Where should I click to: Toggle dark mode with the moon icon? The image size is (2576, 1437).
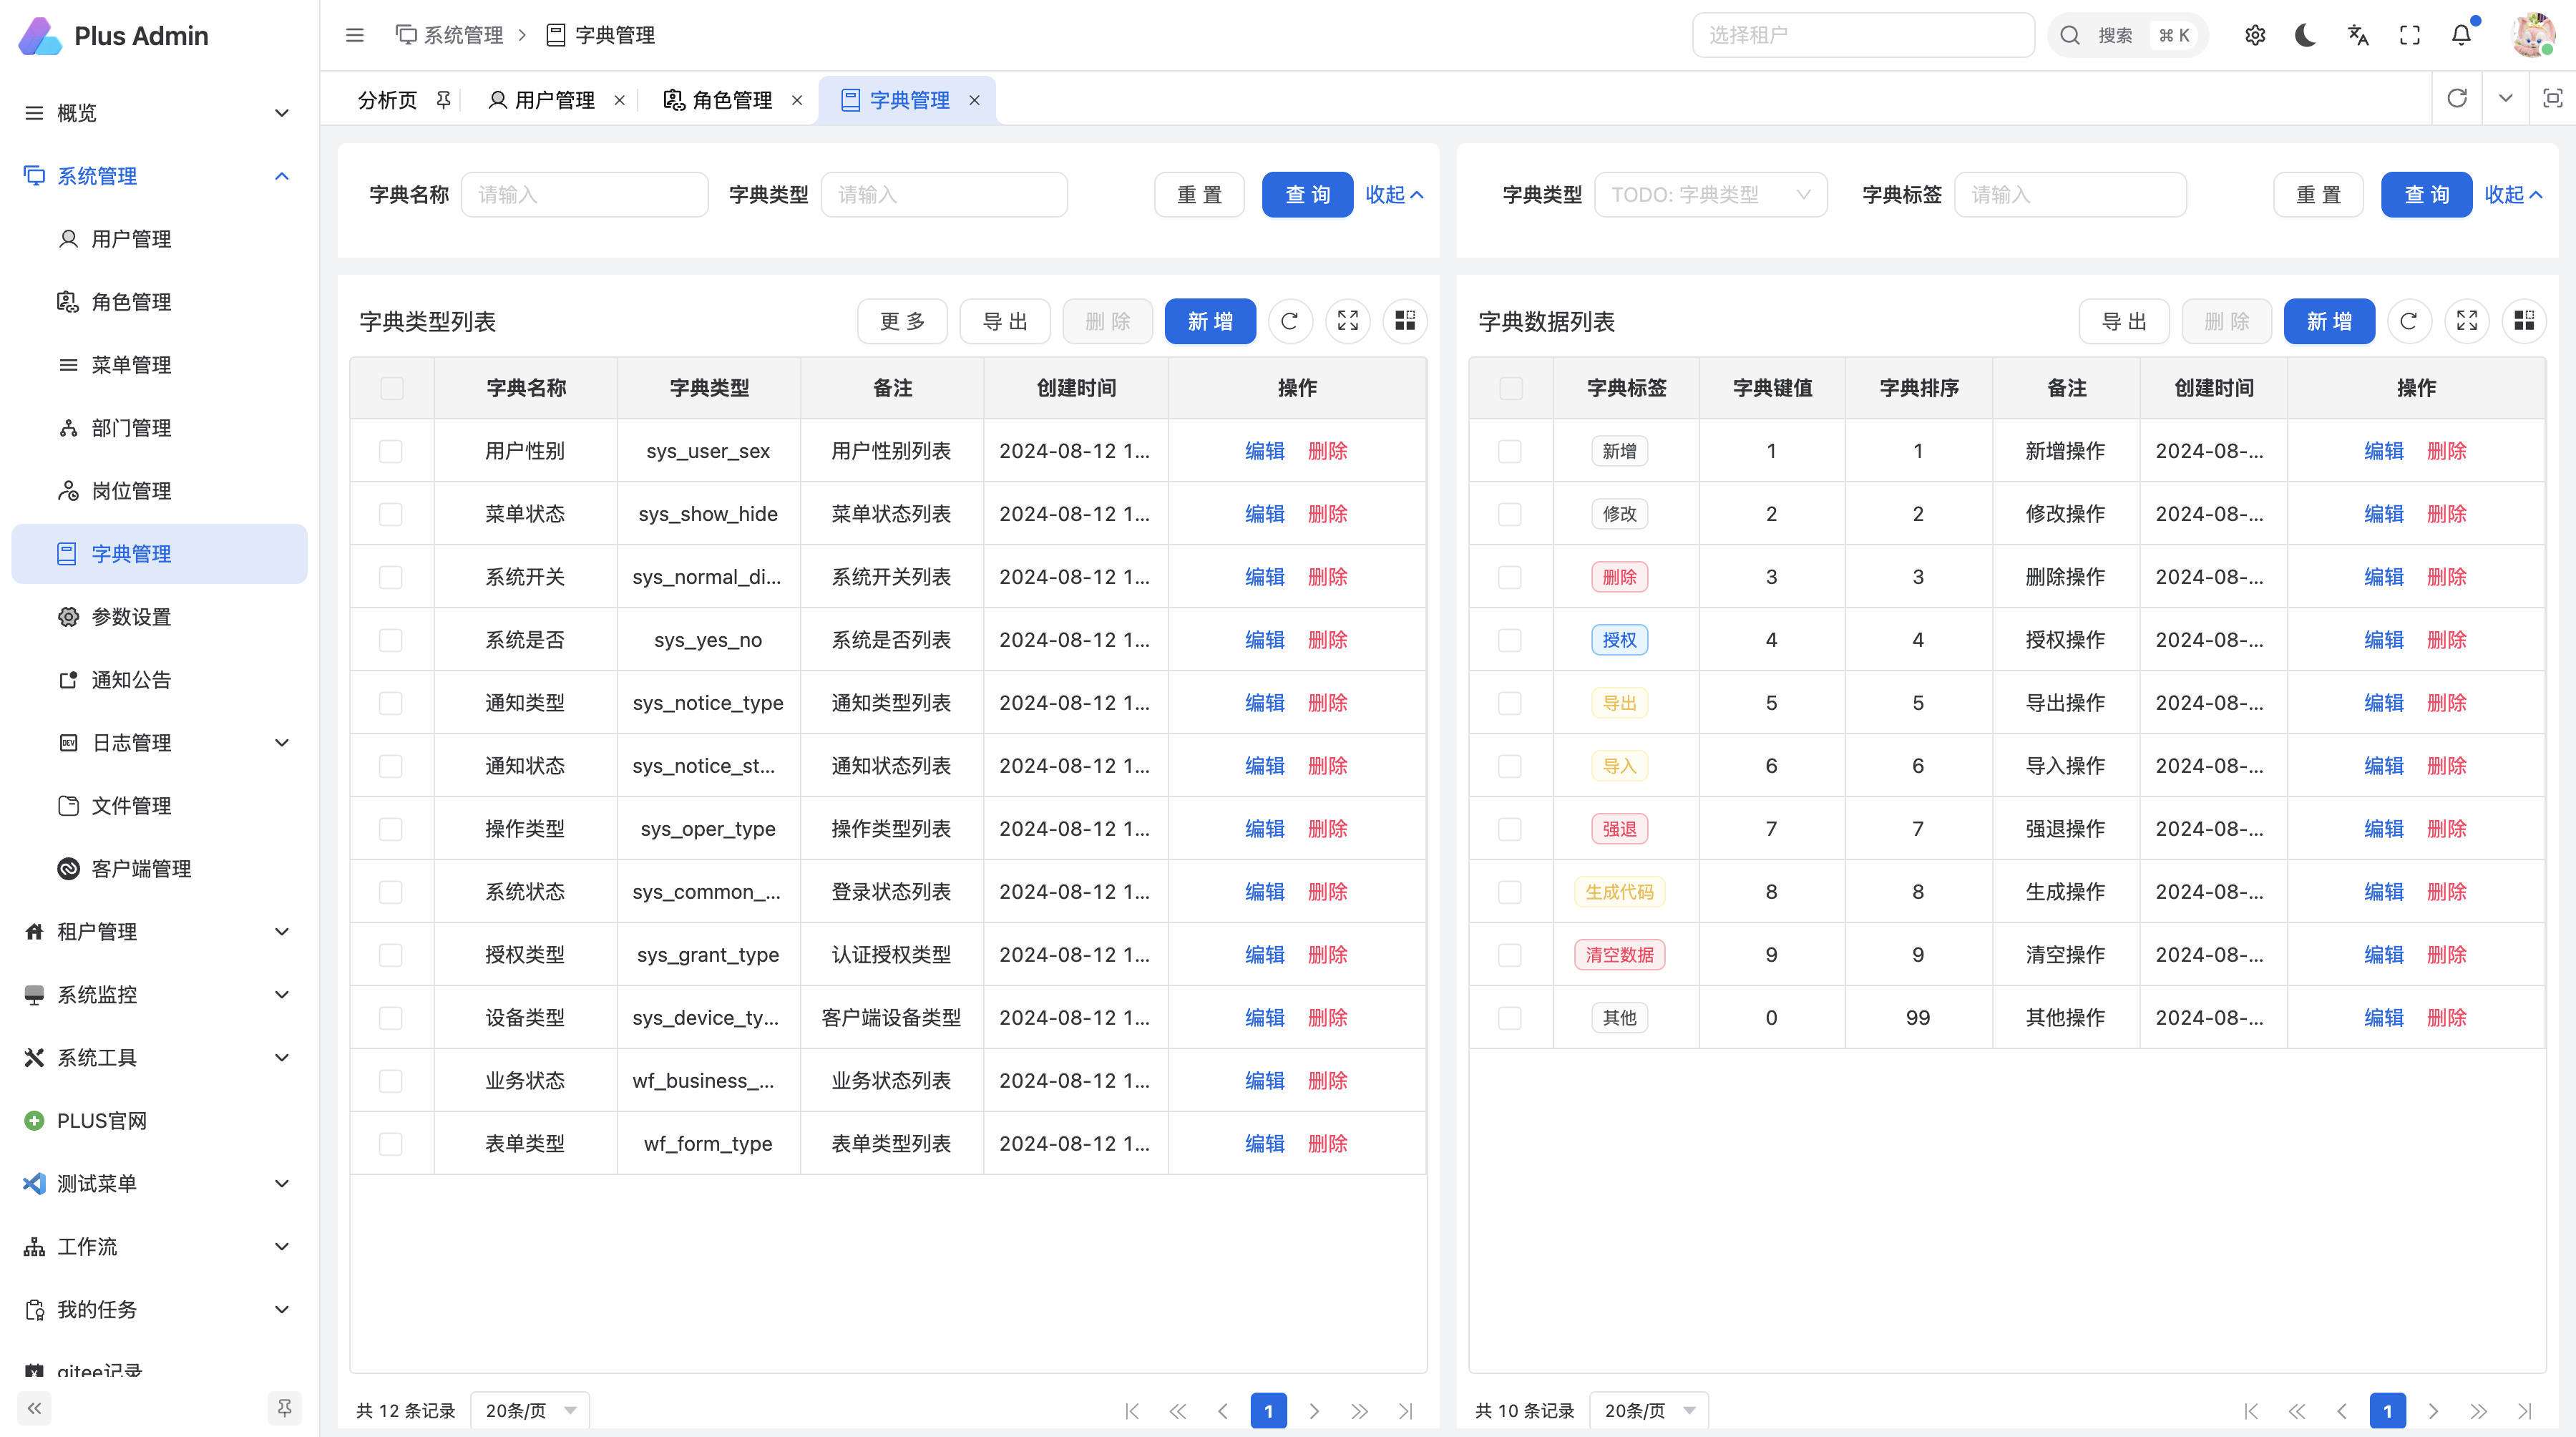pos(2306,35)
